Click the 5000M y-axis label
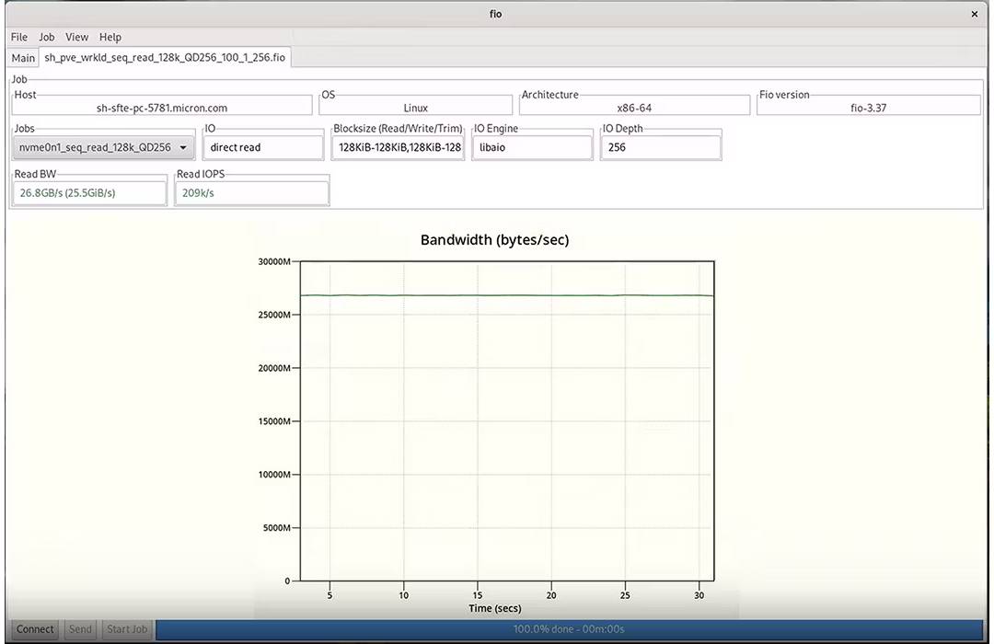 (x=276, y=528)
